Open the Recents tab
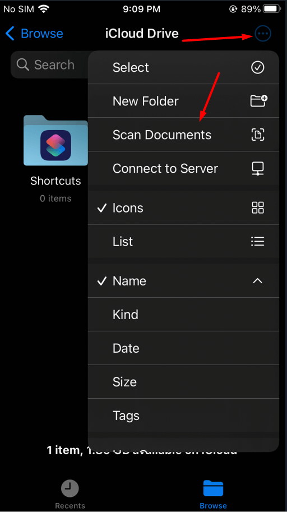Image resolution: width=287 pixels, height=512 pixels. pos(70,493)
